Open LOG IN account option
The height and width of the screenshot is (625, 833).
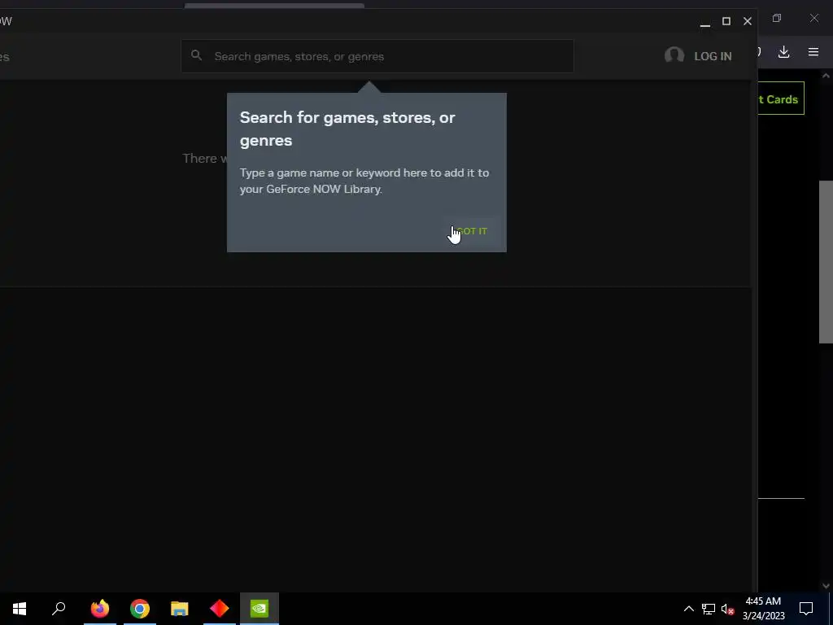713,56
